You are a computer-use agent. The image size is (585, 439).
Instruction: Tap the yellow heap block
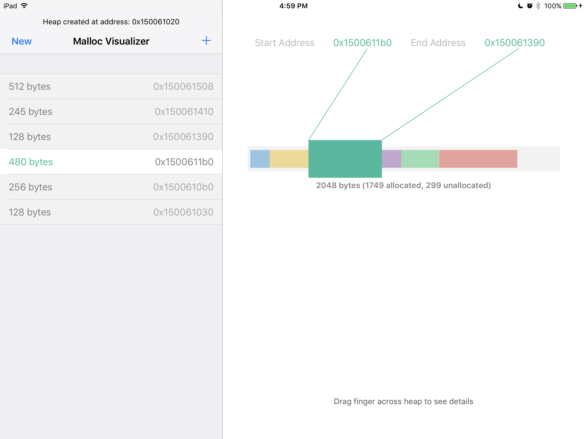click(x=289, y=159)
